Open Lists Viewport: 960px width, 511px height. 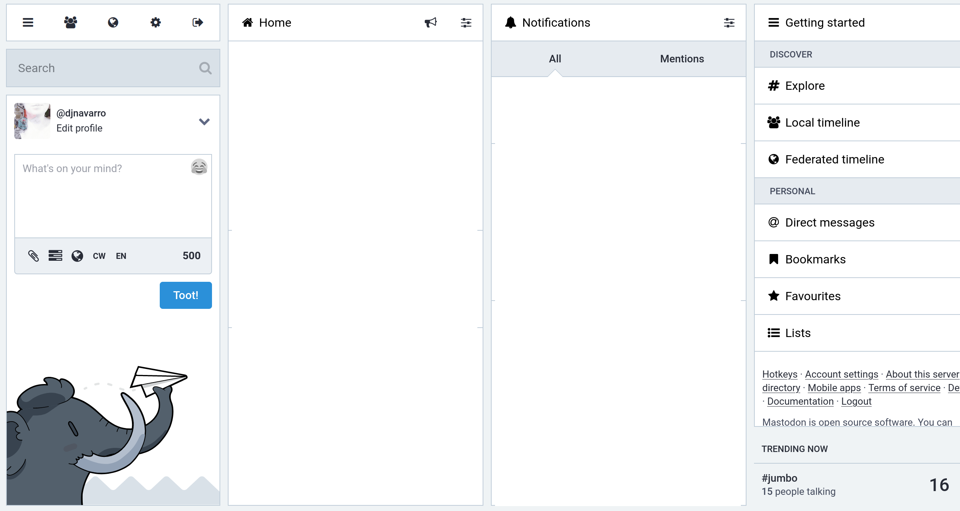click(x=857, y=333)
